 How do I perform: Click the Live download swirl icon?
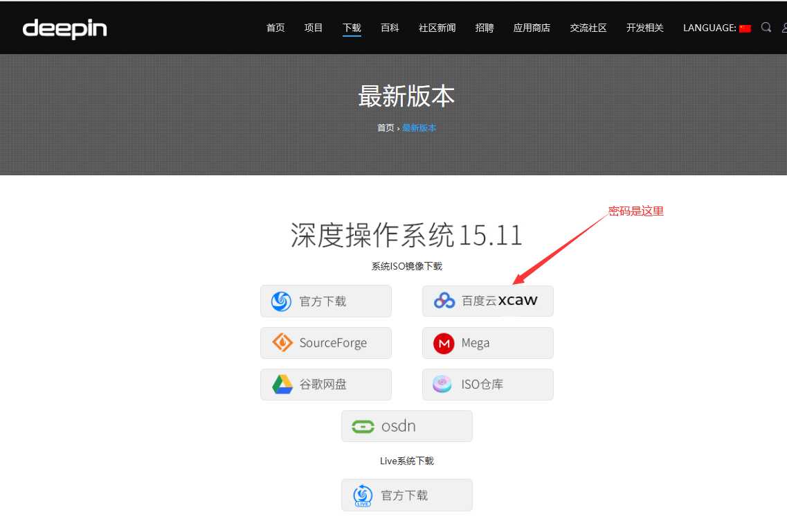(x=363, y=496)
